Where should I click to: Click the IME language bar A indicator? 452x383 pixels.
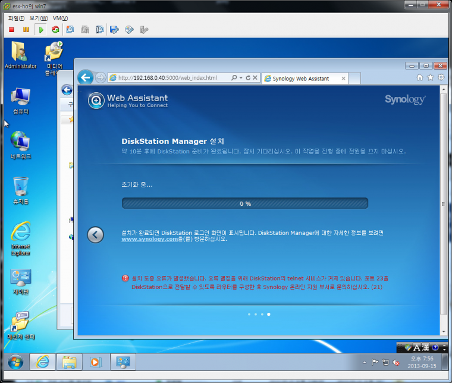pyautogui.click(x=417, y=348)
